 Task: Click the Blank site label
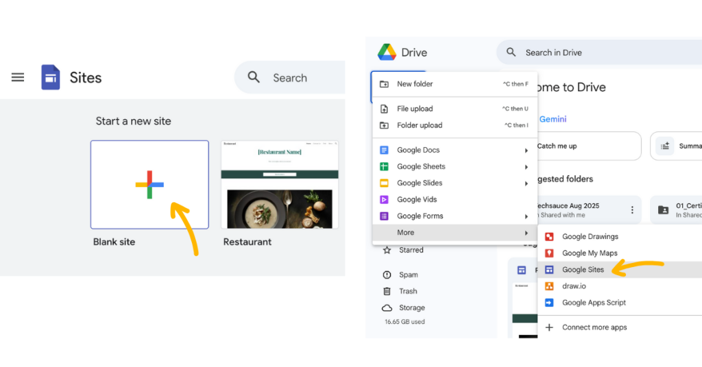114,242
